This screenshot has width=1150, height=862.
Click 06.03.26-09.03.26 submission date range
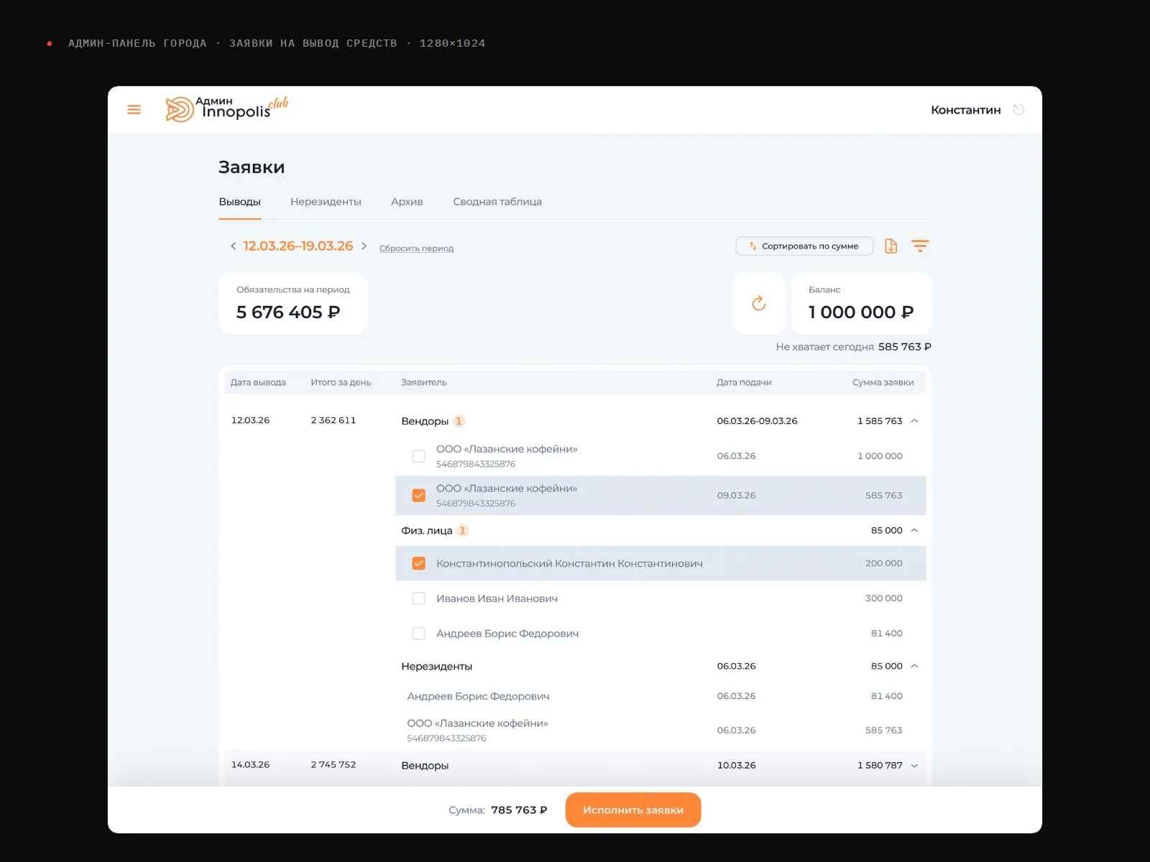coord(757,421)
